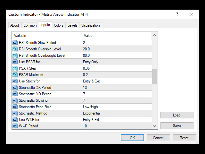Select the Use W%R for label
Viewport: 205px width, 154px height.
pos(29,120)
